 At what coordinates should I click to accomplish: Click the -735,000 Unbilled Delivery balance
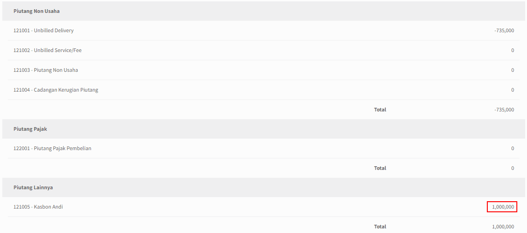coord(504,30)
